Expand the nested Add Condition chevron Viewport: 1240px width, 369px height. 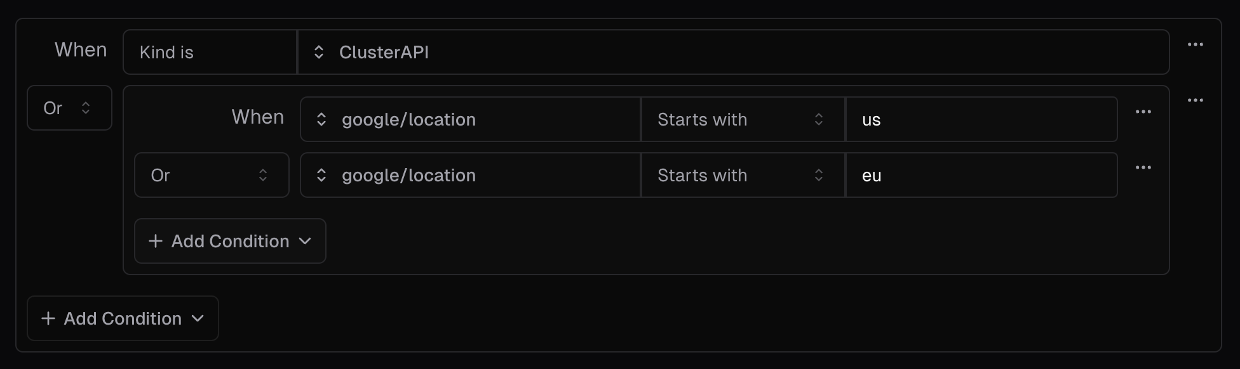[x=305, y=241]
